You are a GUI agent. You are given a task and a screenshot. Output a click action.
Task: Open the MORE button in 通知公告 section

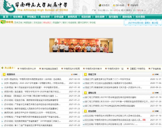coord(155,93)
